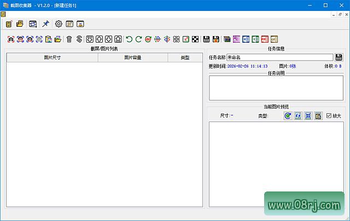
Task: Click the 任务名称 text field
Action: click(x=279, y=57)
